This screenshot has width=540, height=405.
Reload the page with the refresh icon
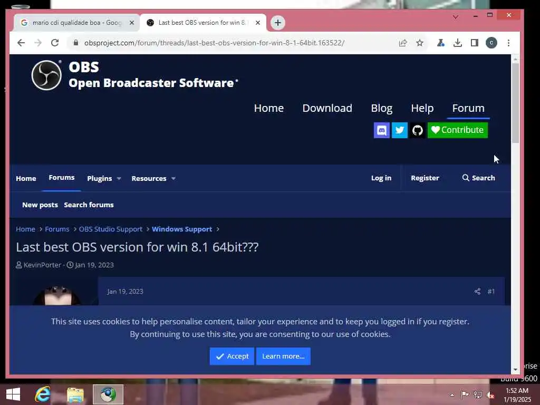pos(55,43)
